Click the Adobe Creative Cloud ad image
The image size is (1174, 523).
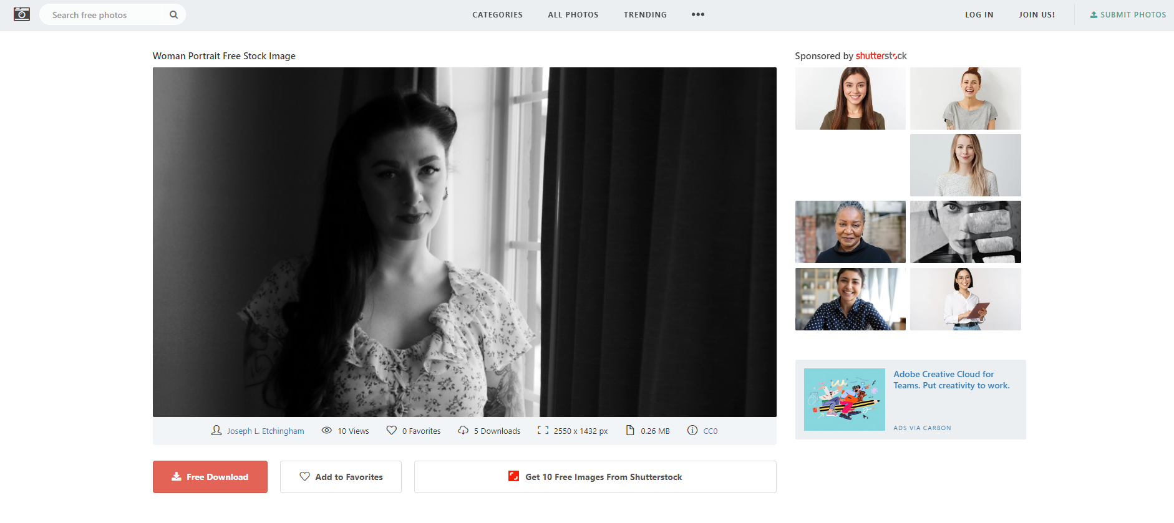(x=845, y=400)
